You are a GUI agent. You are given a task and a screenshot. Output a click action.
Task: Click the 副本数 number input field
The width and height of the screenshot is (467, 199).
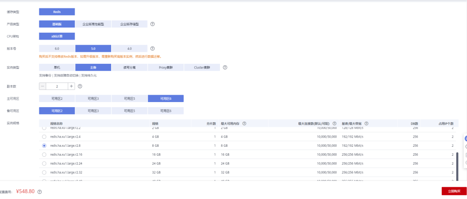(x=57, y=86)
